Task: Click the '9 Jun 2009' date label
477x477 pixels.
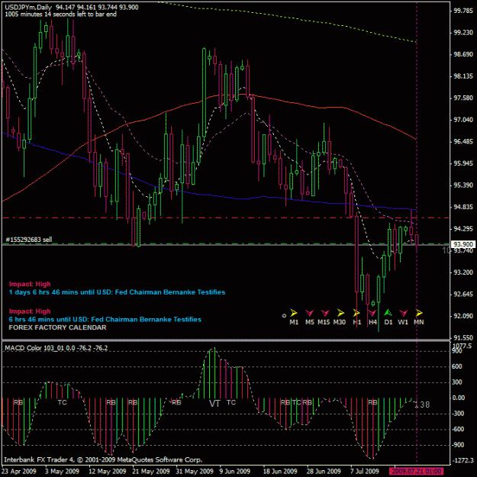Action: [x=235, y=472]
